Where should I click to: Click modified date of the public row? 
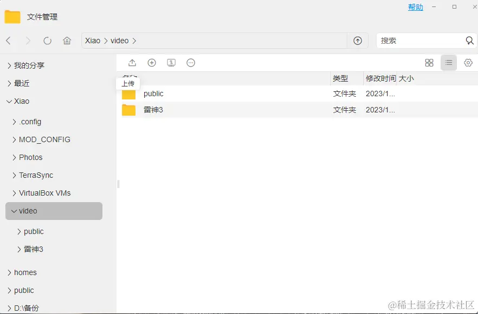click(380, 93)
